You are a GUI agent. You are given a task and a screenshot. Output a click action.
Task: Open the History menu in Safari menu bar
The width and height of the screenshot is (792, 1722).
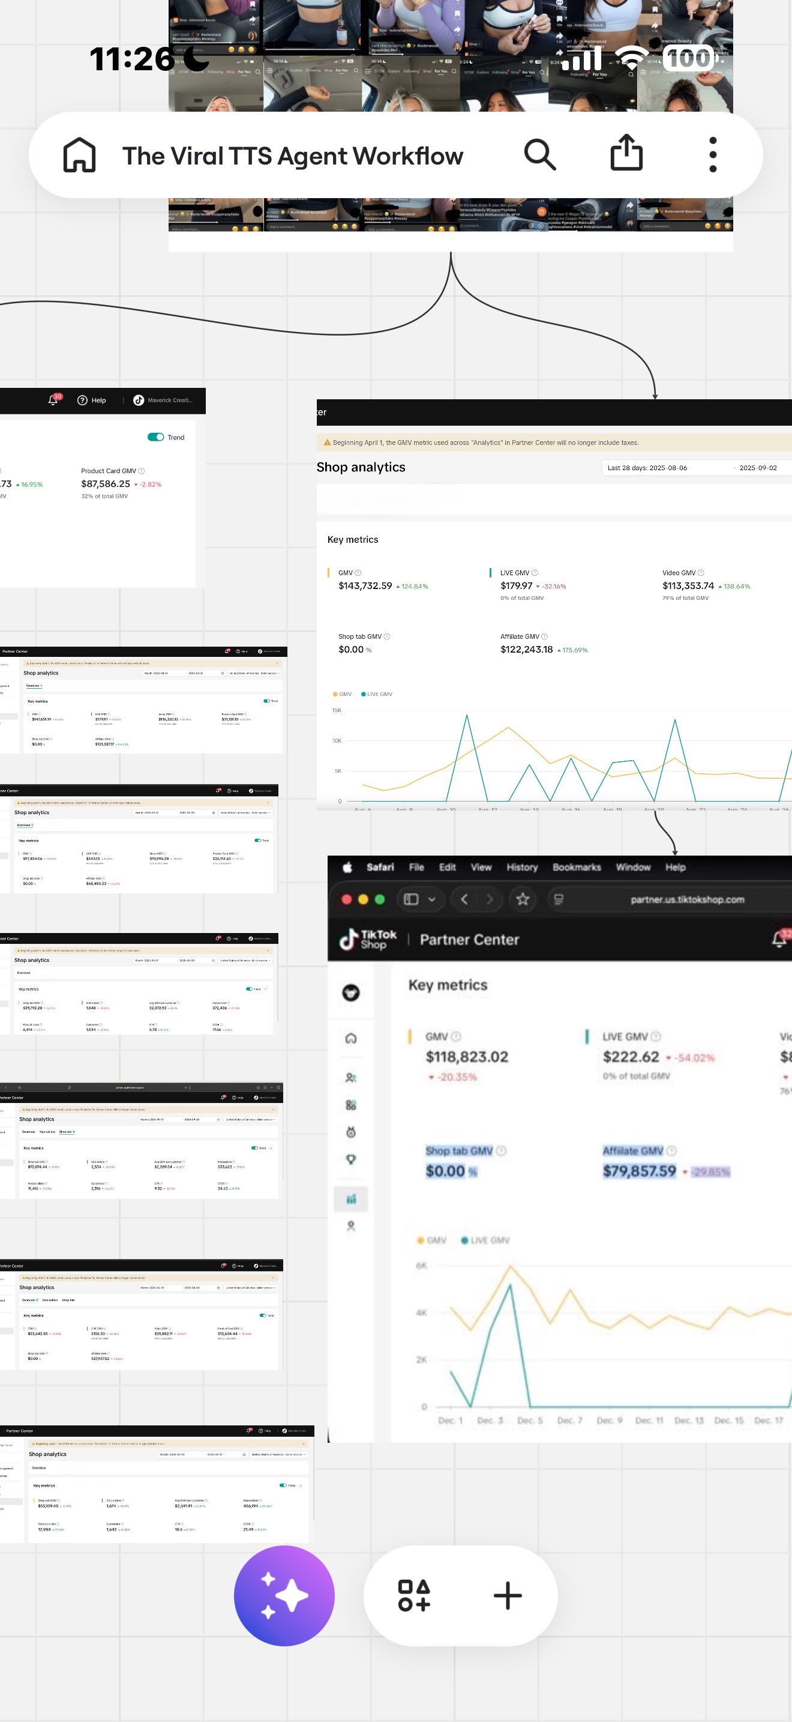tap(521, 867)
